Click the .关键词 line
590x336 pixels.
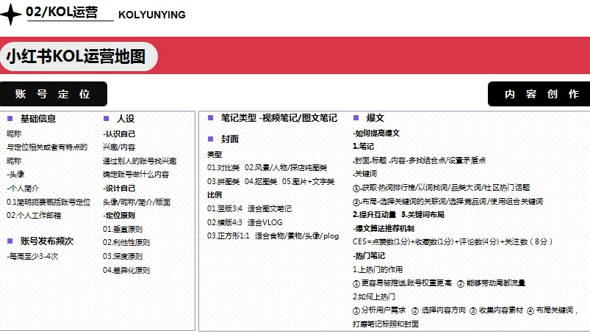(x=365, y=174)
